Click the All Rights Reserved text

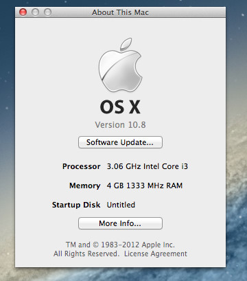click(x=86, y=254)
